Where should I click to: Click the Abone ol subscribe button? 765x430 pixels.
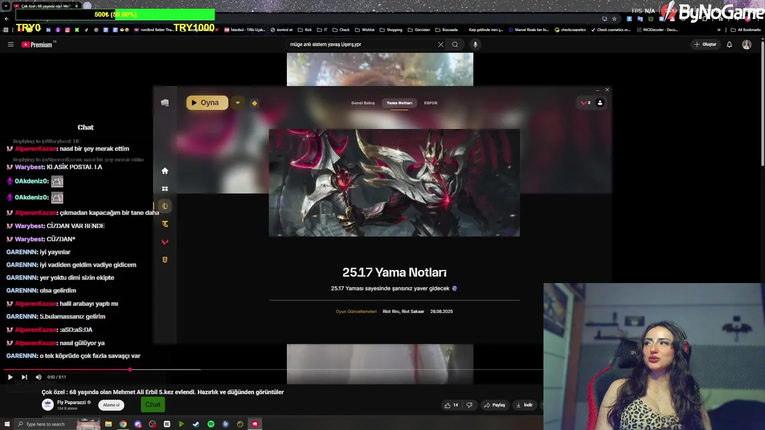tap(111, 405)
